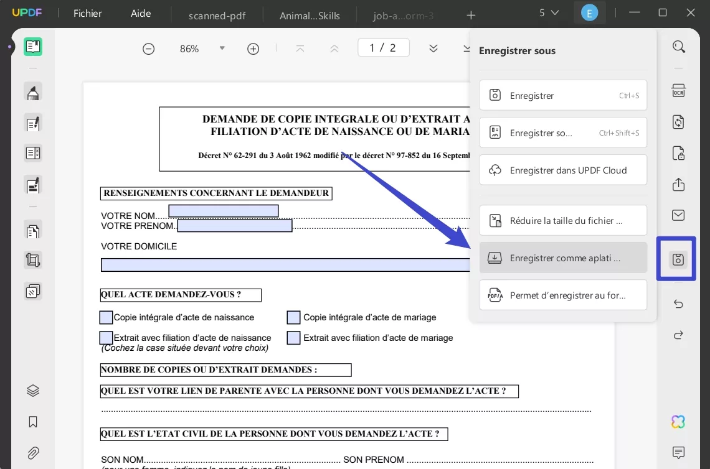Open the OCR tool
The width and height of the screenshot is (710, 469).
pyautogui.click(x=678, y=90)
